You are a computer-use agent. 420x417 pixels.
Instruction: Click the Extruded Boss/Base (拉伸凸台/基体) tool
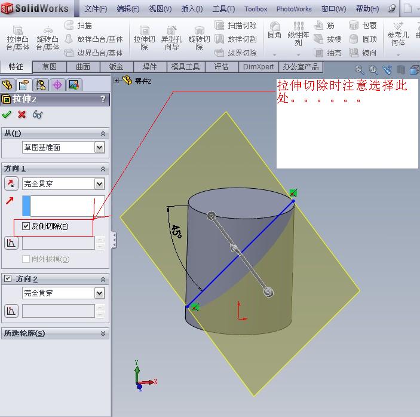(x=18, y=38)
